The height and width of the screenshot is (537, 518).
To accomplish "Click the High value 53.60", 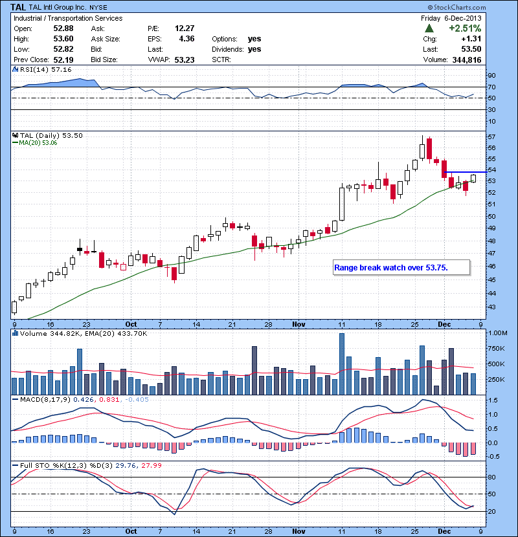I will [x=63, y=39].
